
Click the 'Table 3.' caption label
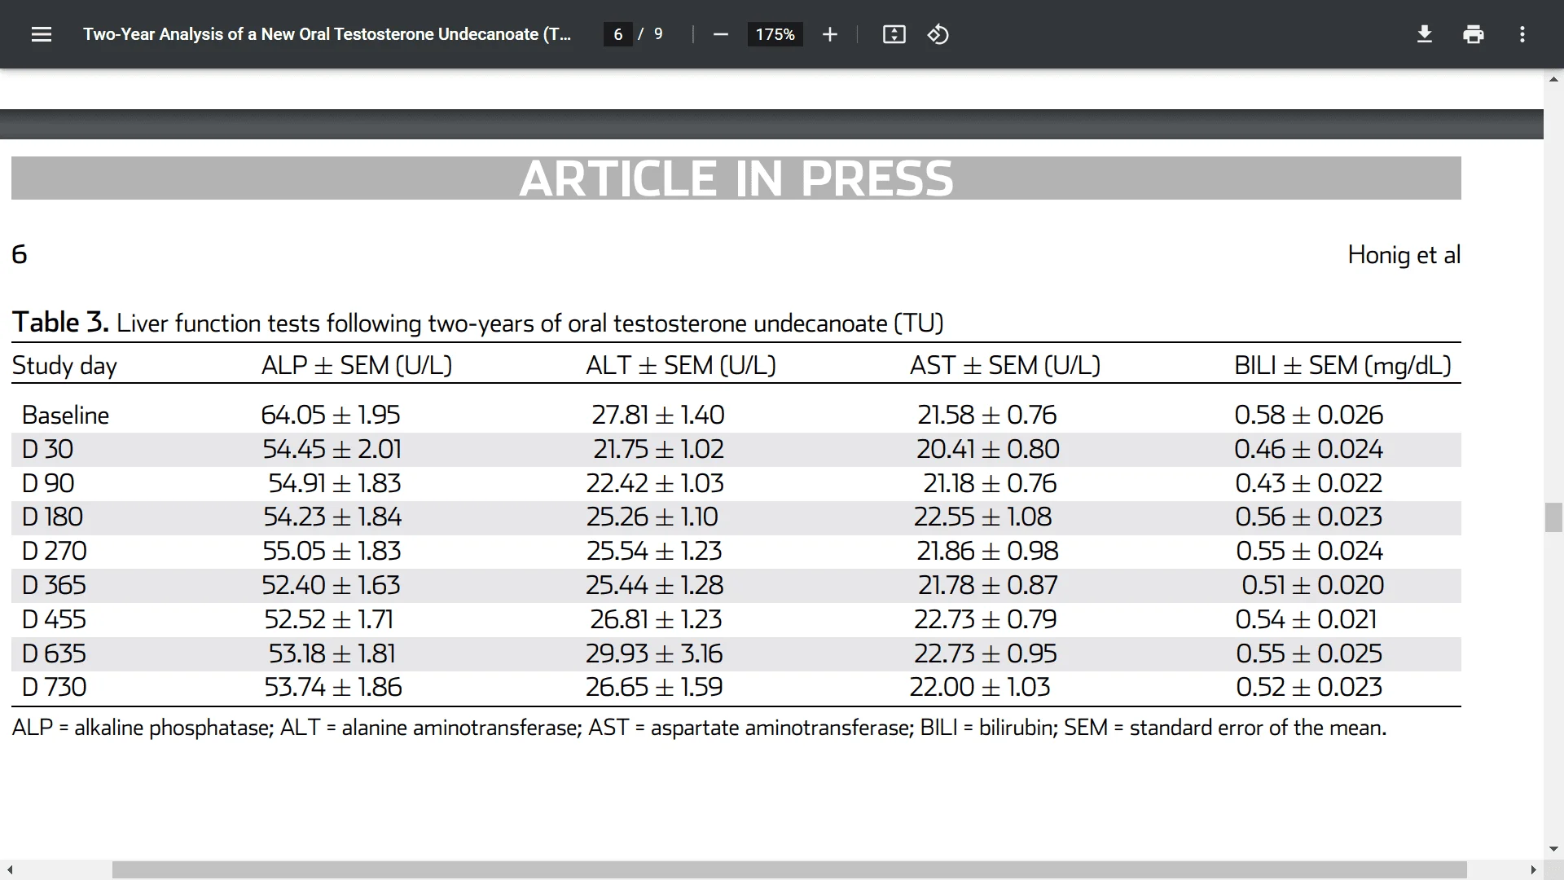point(60,323)
